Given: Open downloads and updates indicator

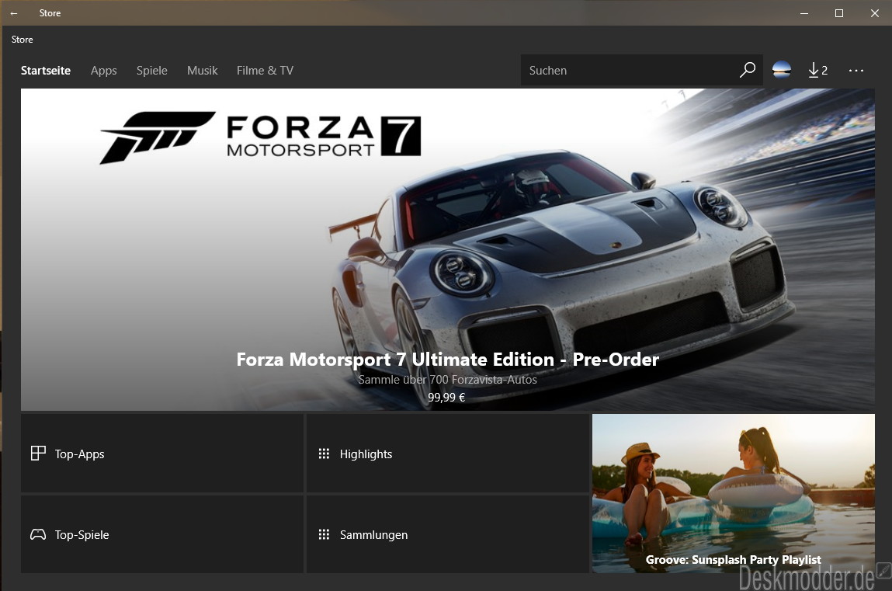Looking at the screenshot, I should (x=818, y=70).
